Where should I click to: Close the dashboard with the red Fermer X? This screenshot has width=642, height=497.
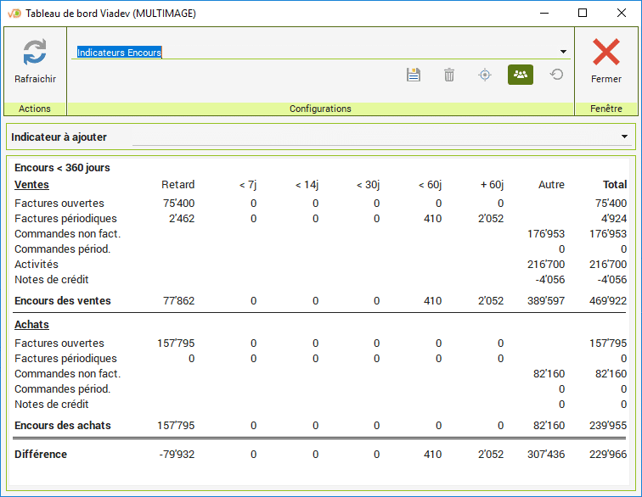(x=605, y=53)
